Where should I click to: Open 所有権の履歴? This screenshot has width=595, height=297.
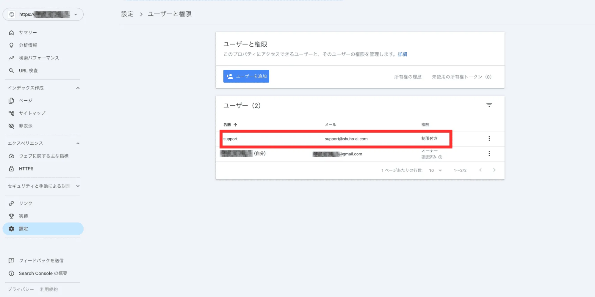coord(408,77)
